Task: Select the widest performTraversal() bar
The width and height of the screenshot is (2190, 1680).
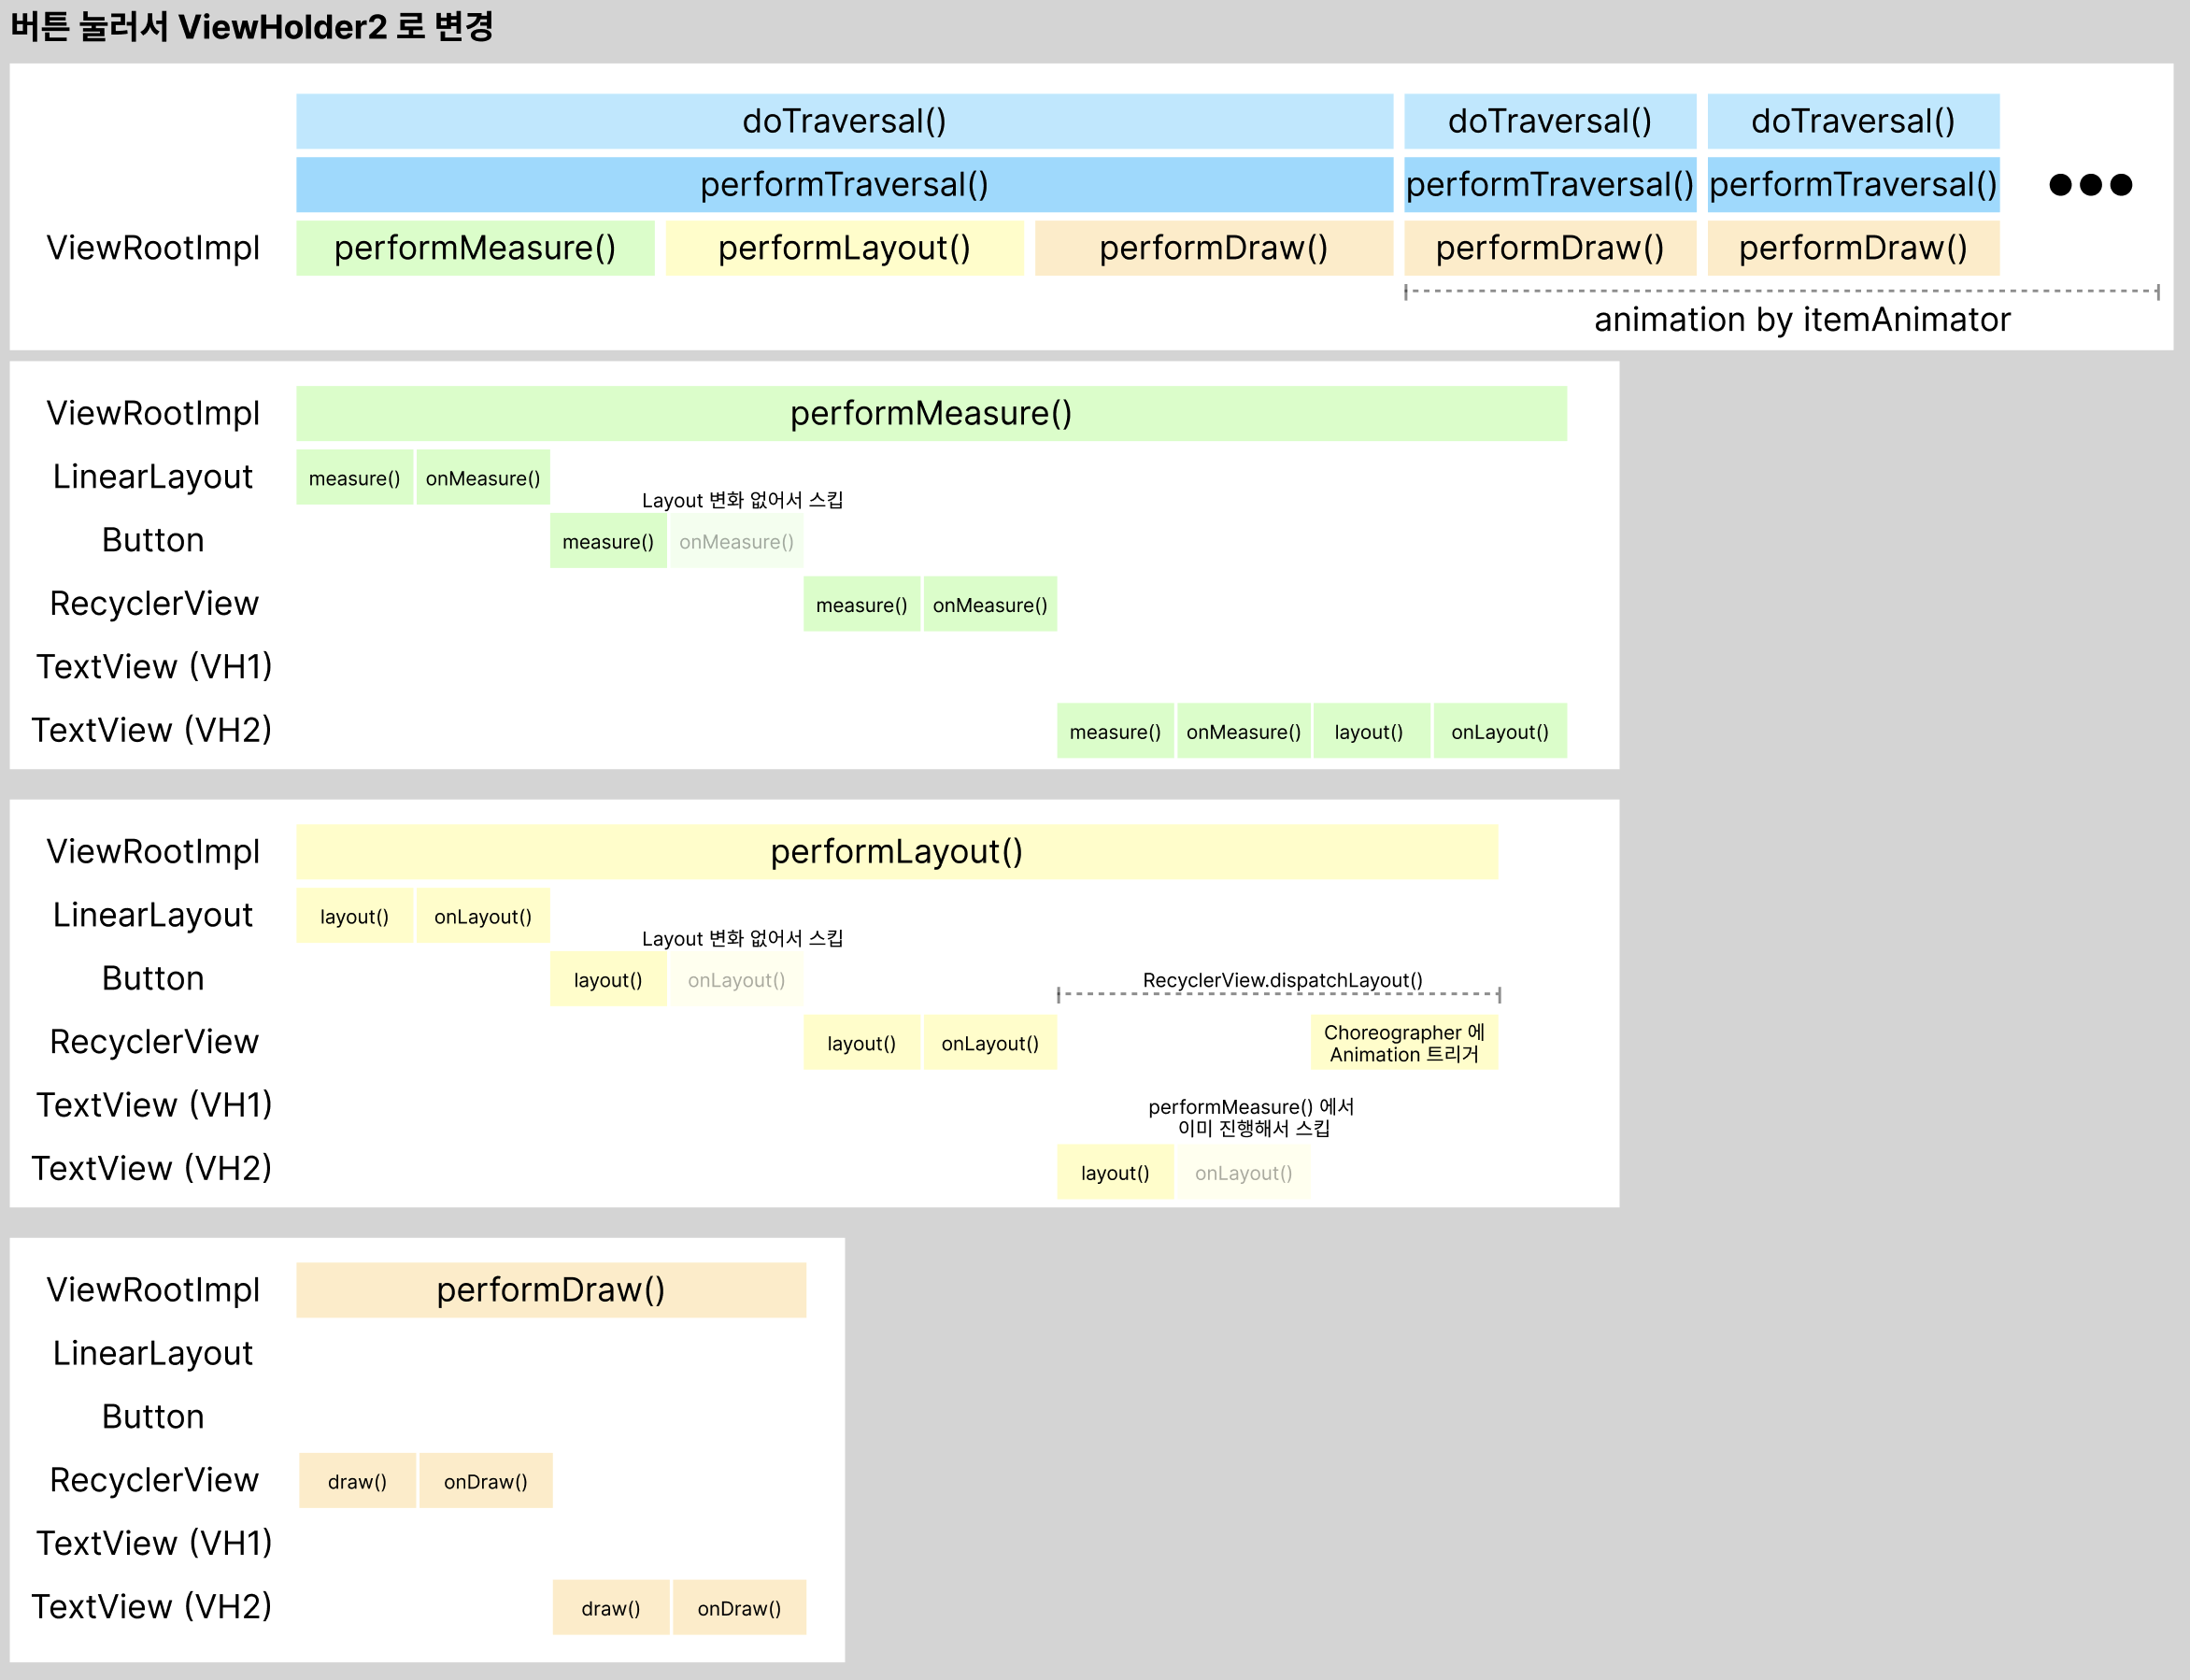Action: tap(844, 184)
